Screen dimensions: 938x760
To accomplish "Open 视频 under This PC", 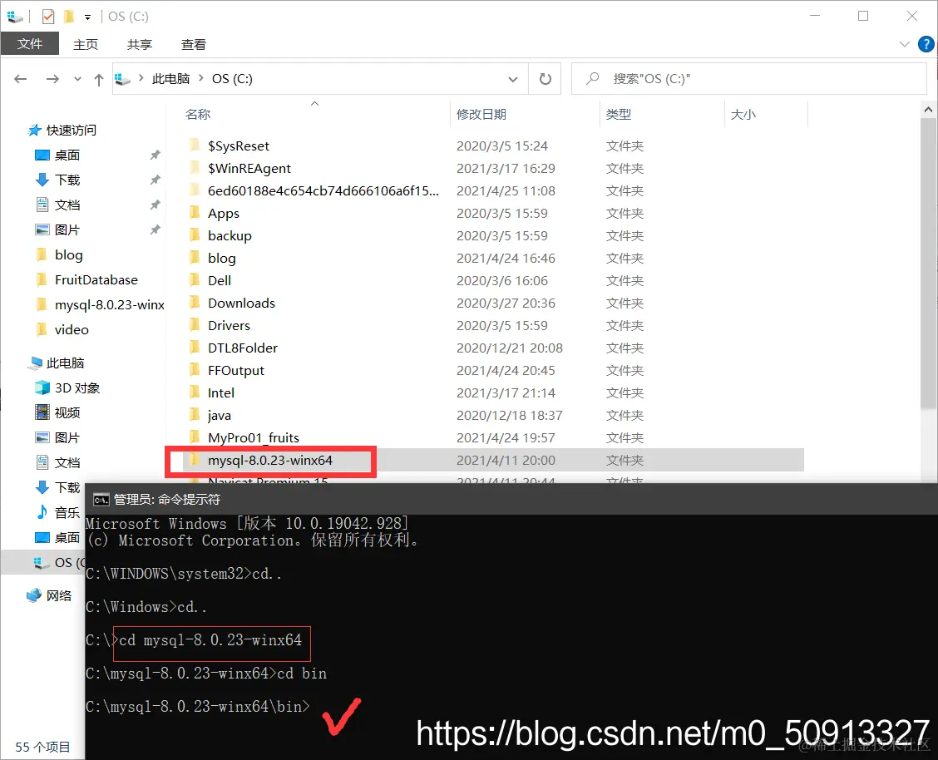I will [67, 412].
